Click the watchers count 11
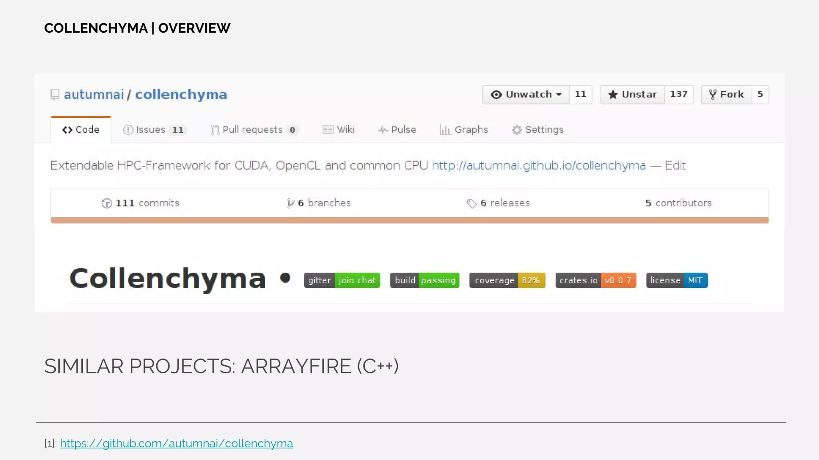Image resolution: width=819 pixels, height=460 pixels. coord(580,95)
